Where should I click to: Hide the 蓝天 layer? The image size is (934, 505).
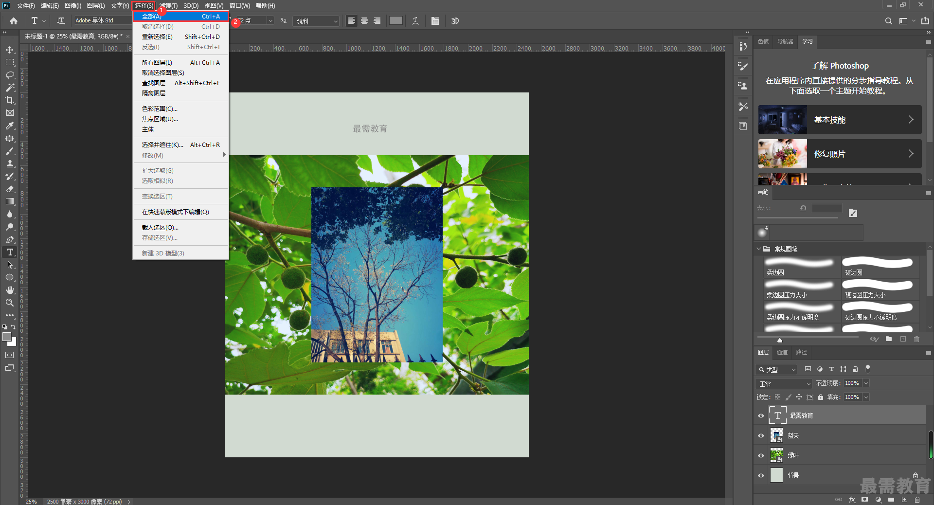[x=761, y=435]
